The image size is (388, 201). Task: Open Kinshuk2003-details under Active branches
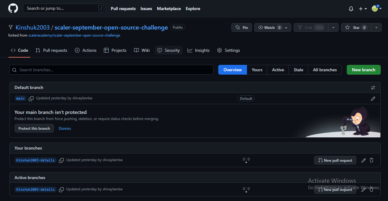pyautogui.click(x=35, y=189)
